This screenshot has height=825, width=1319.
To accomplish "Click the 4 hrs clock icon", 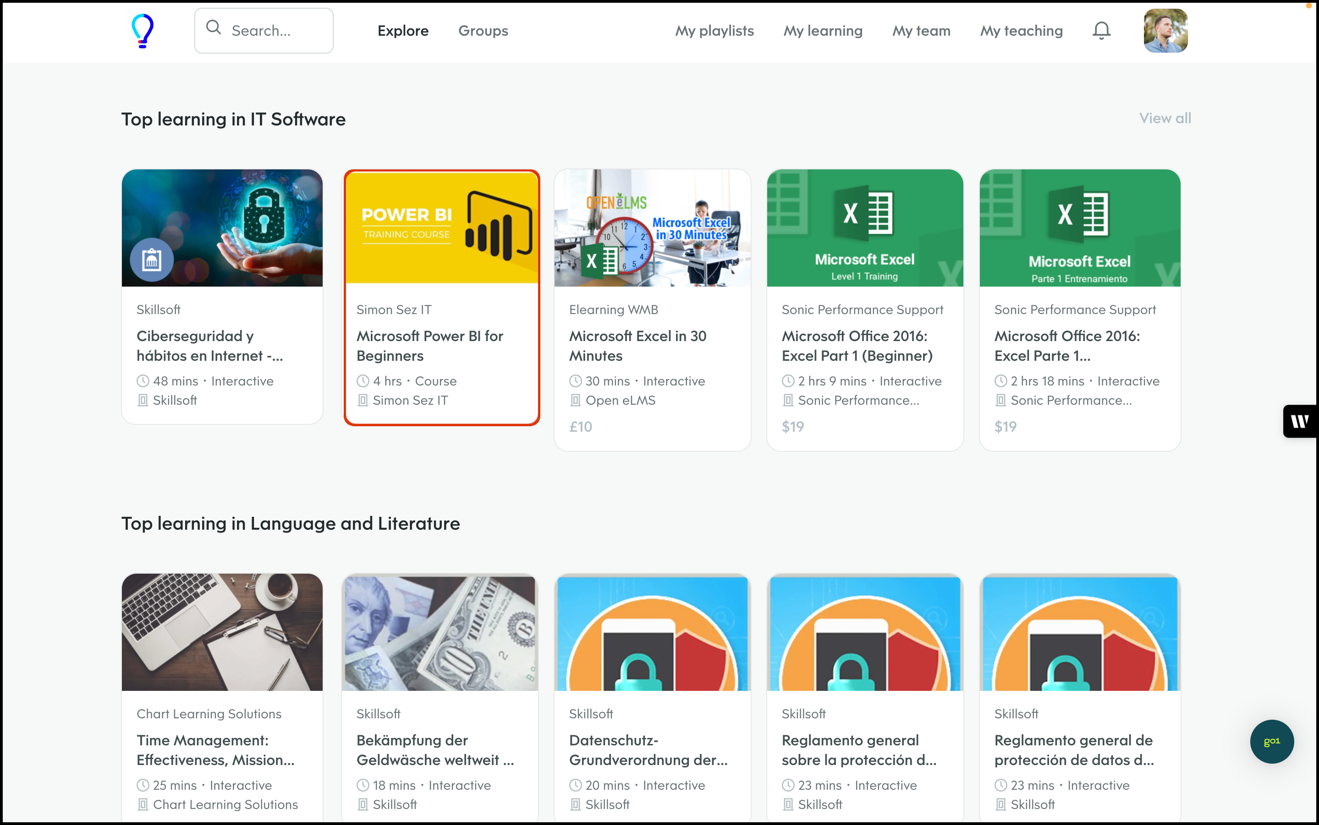I will click(x=363, y=381).
